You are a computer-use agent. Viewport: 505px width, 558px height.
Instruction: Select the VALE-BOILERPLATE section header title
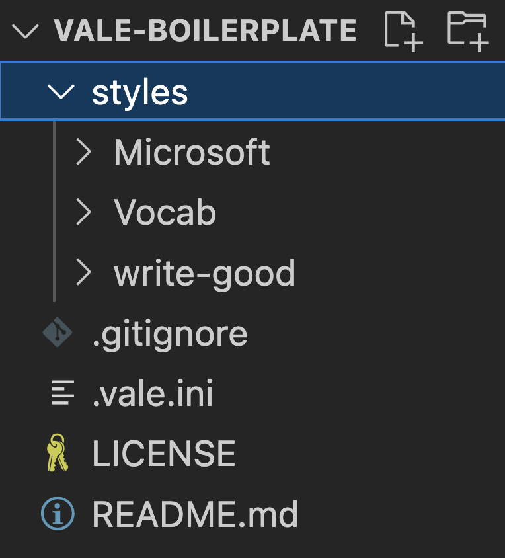pos(205,30)
